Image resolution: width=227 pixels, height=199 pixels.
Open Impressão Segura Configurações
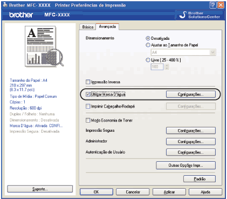click(191, 131)
